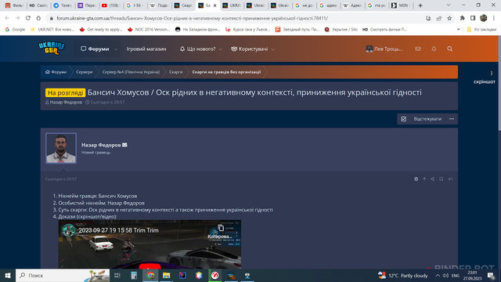This screenshot has width=501, height=282.
Task: Open File Explorer from the taskbar
Action: tap(166, 275)
